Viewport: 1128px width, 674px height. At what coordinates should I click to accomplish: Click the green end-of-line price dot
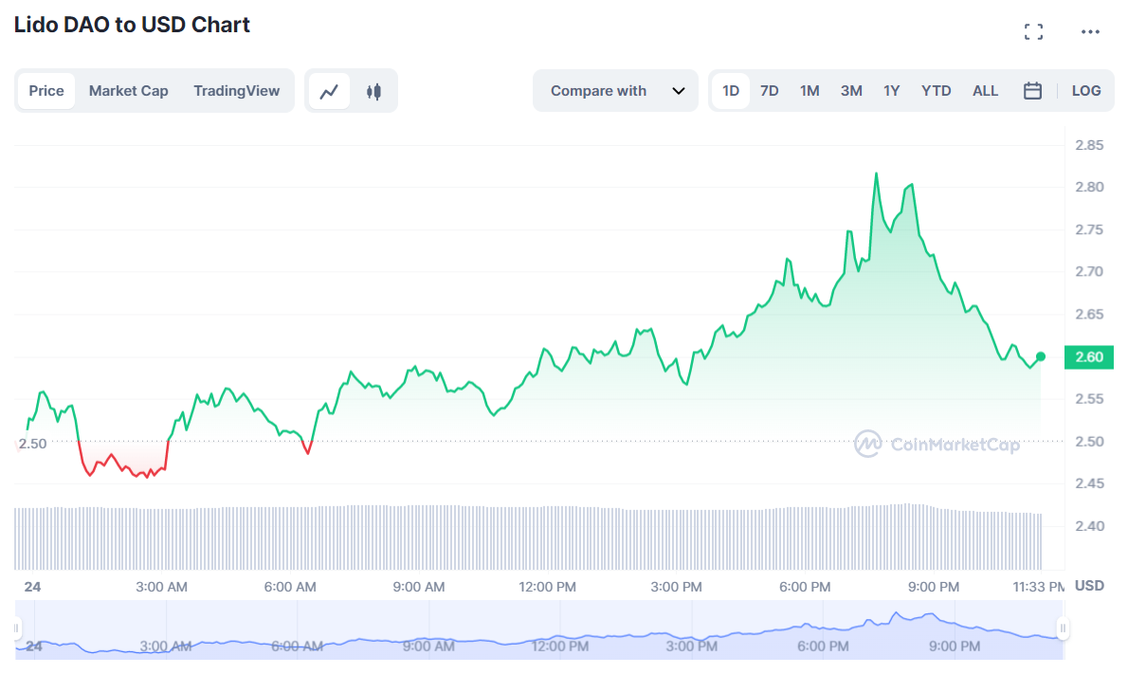click(x=1040, y=356)
